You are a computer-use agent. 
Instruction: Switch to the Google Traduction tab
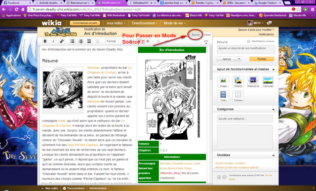268,3
